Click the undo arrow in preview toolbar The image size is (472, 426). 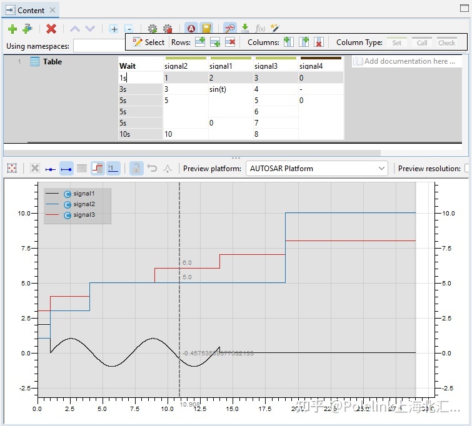[x=152, y=168]
